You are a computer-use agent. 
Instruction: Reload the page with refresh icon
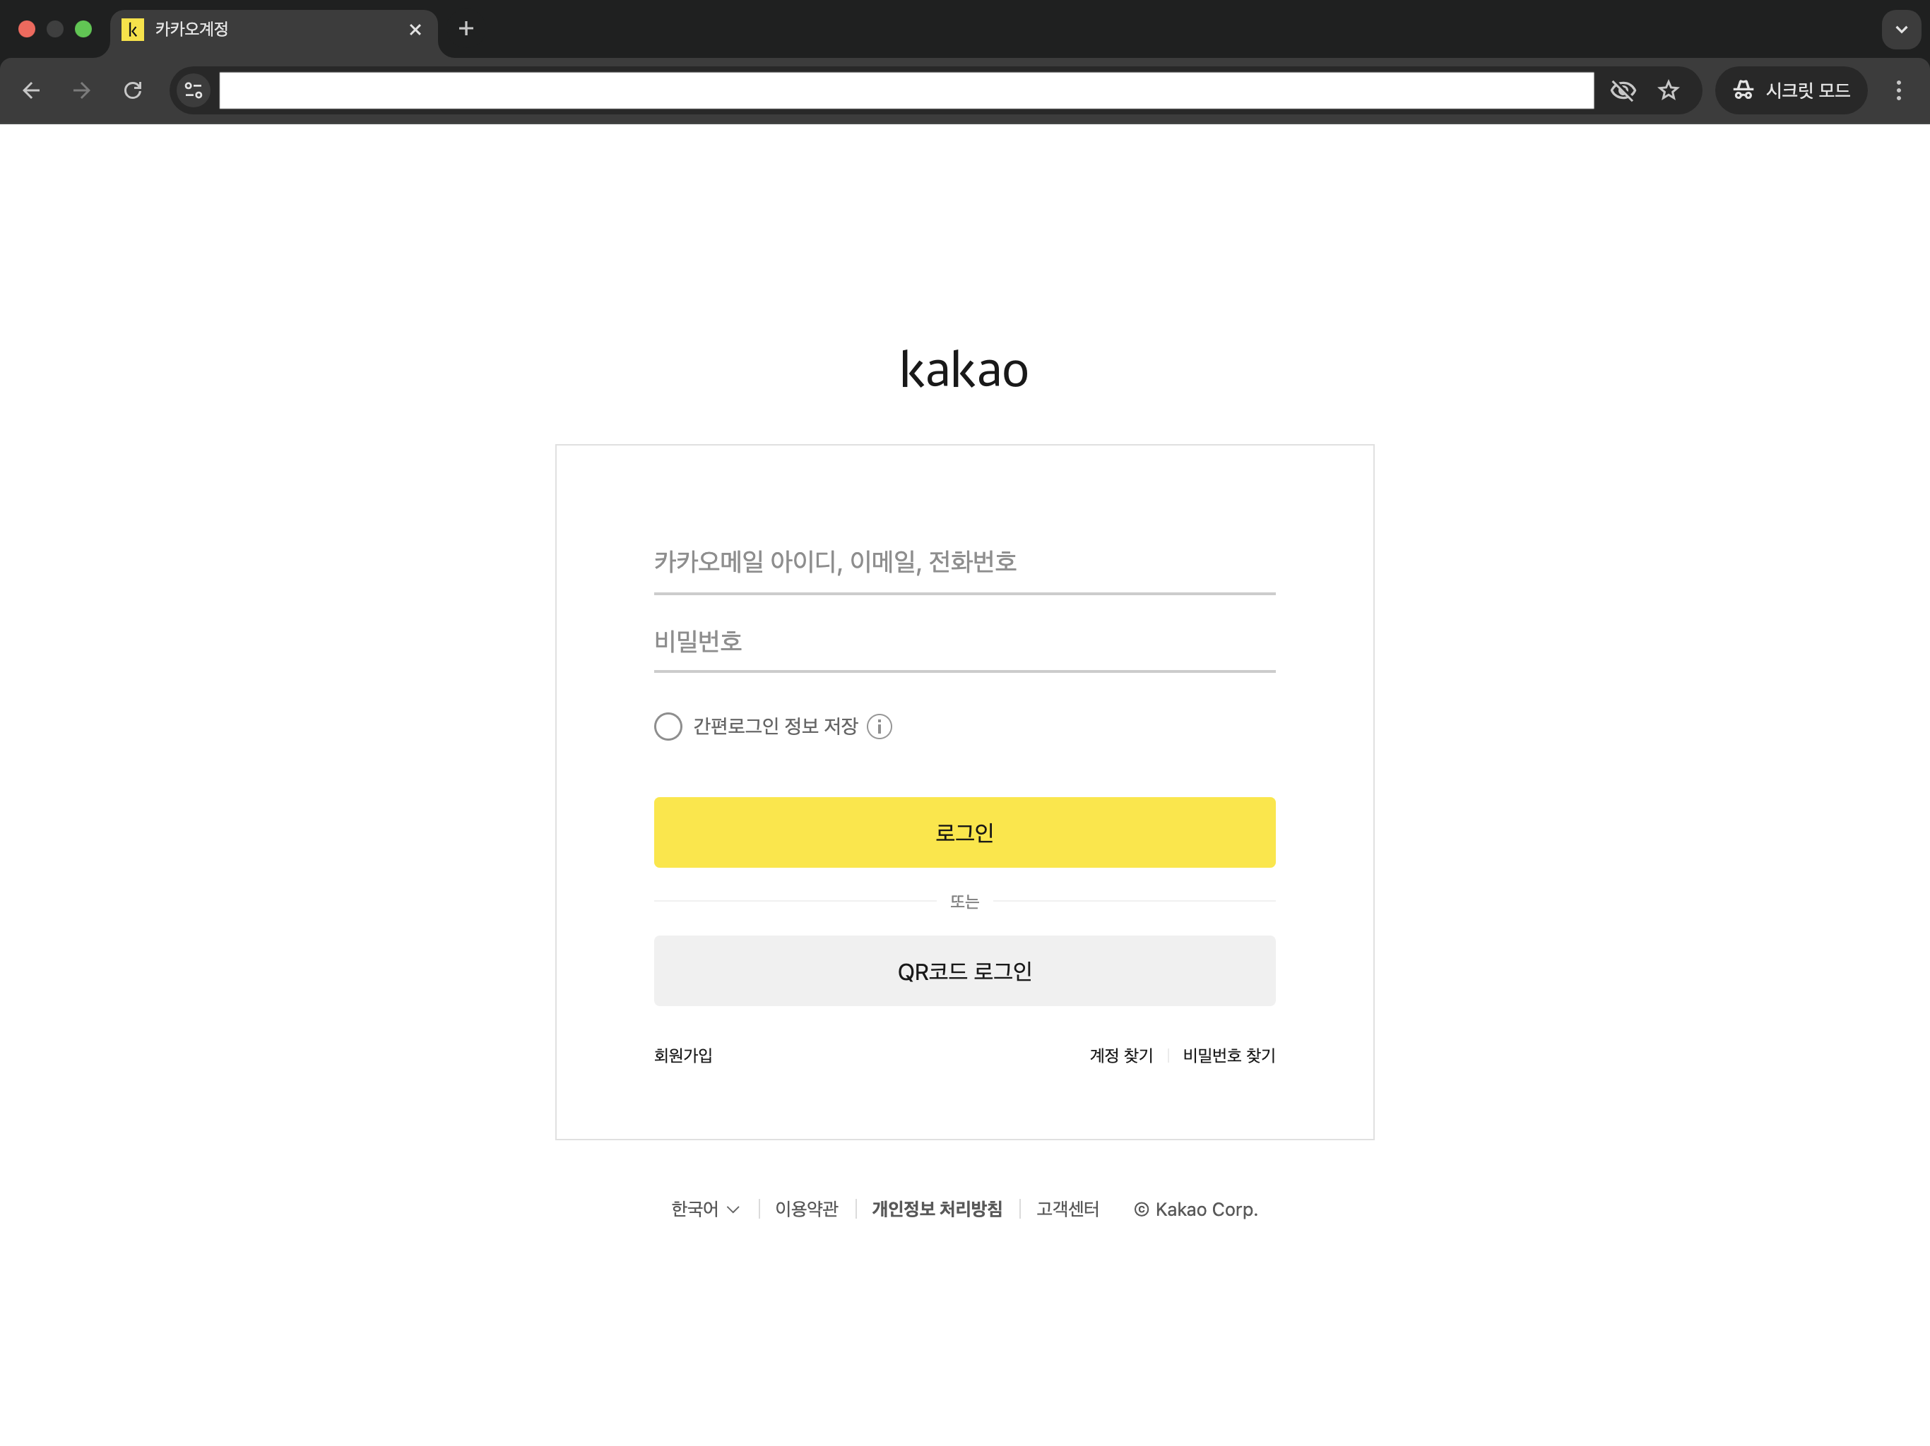tap(133, 90)
